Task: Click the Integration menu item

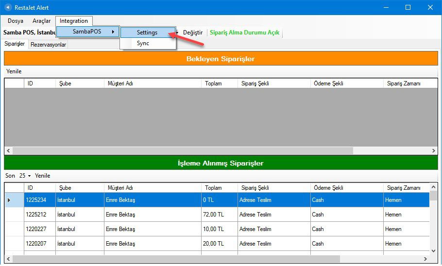Action: (x=74, y=21)
